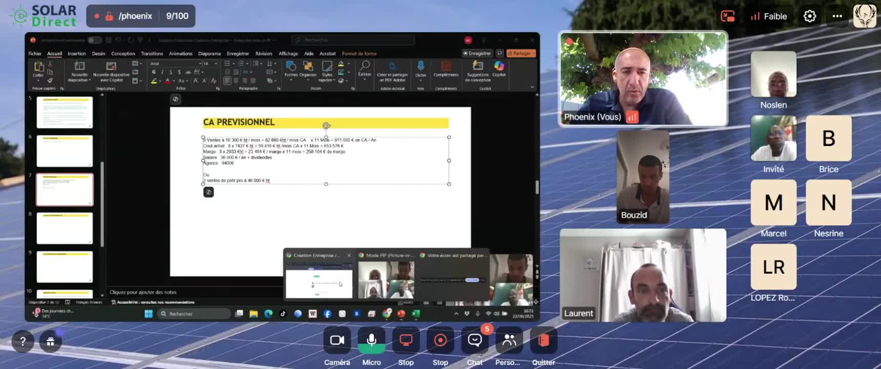Image resolution: width=881 pixels, height=369 pixels.
Task: Select slide 8 thumbnail
Action: (65, 228)
